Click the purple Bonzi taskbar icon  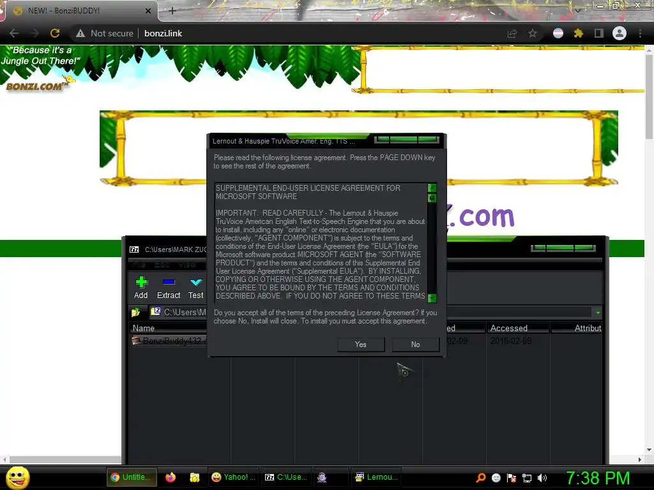322,477
